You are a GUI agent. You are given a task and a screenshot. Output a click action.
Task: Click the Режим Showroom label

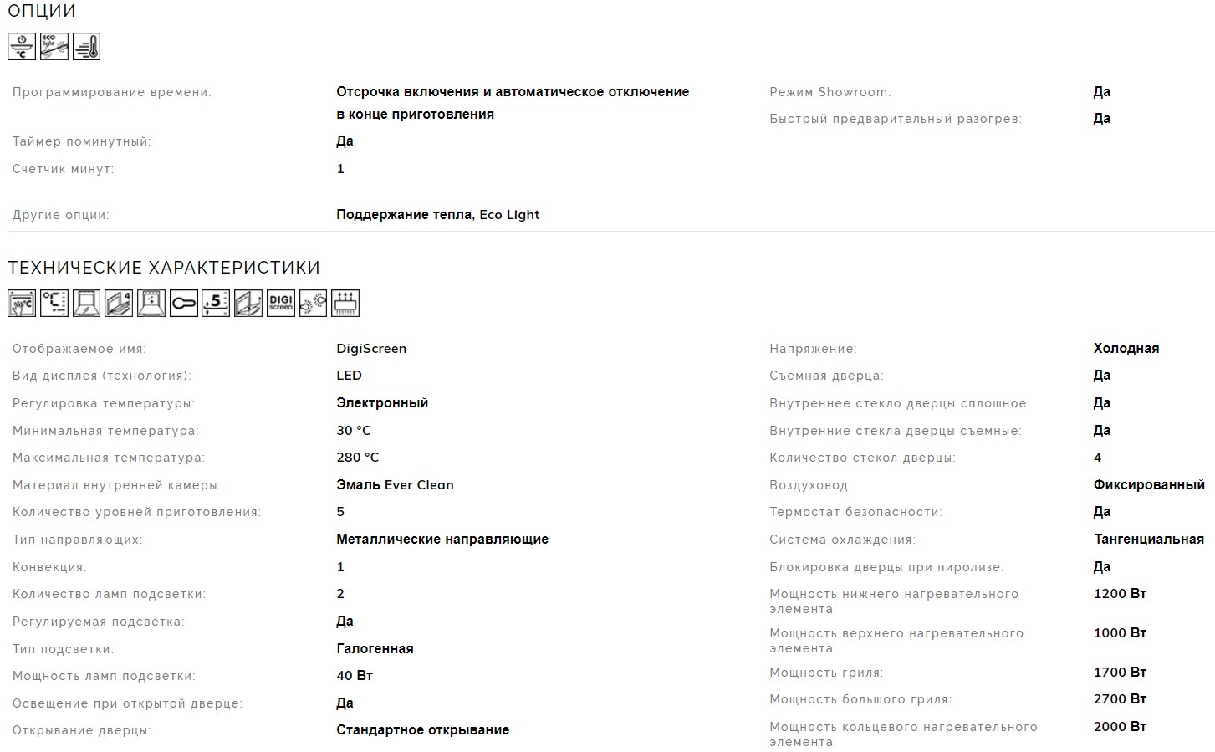(830, 92)
